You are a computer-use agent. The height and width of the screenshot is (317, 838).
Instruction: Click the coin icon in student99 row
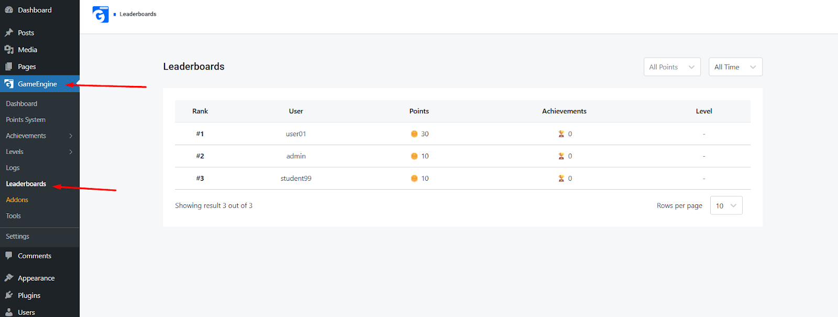coord(414,179)
